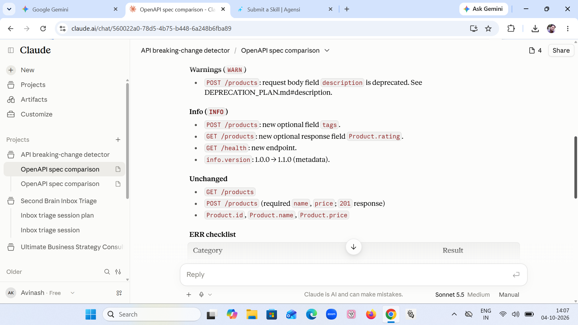This screenshot has height=325, width=578.
Task: Expand the voice options chevron
Action: click(210, 295)
